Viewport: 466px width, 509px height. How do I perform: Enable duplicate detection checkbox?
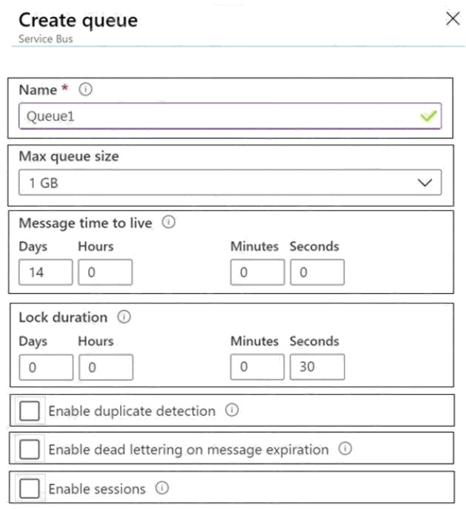pos(30,411)
